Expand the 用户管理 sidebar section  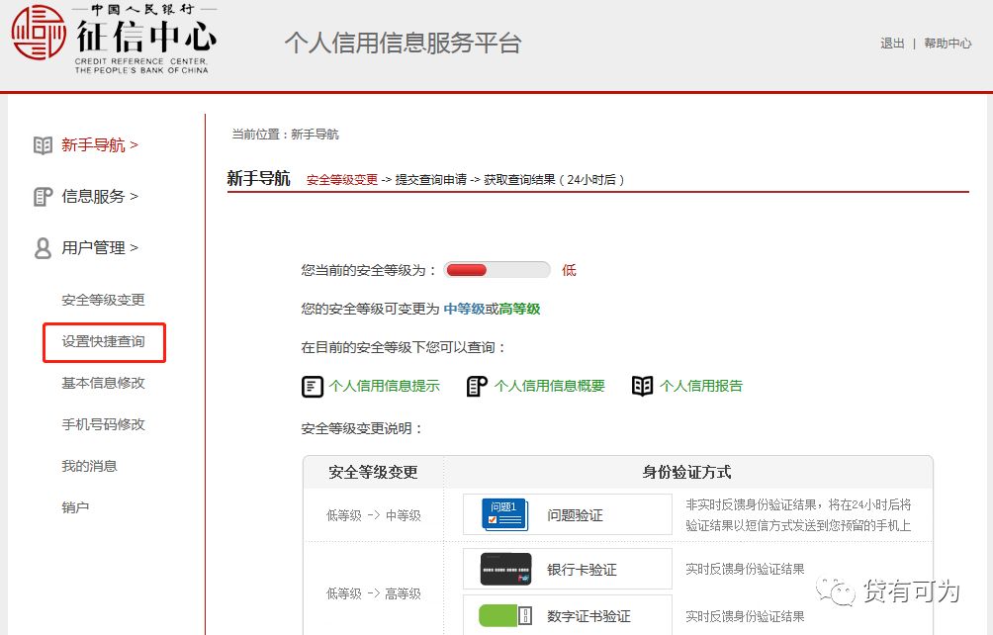click(95, 248)
